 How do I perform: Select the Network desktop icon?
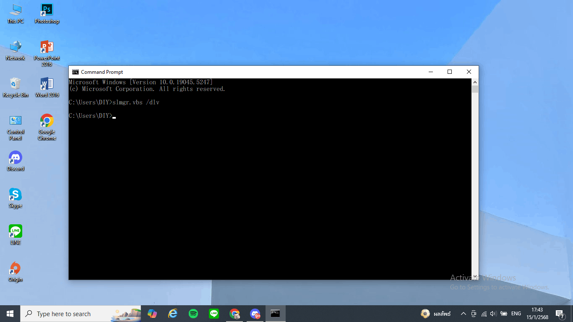(16, 51)
